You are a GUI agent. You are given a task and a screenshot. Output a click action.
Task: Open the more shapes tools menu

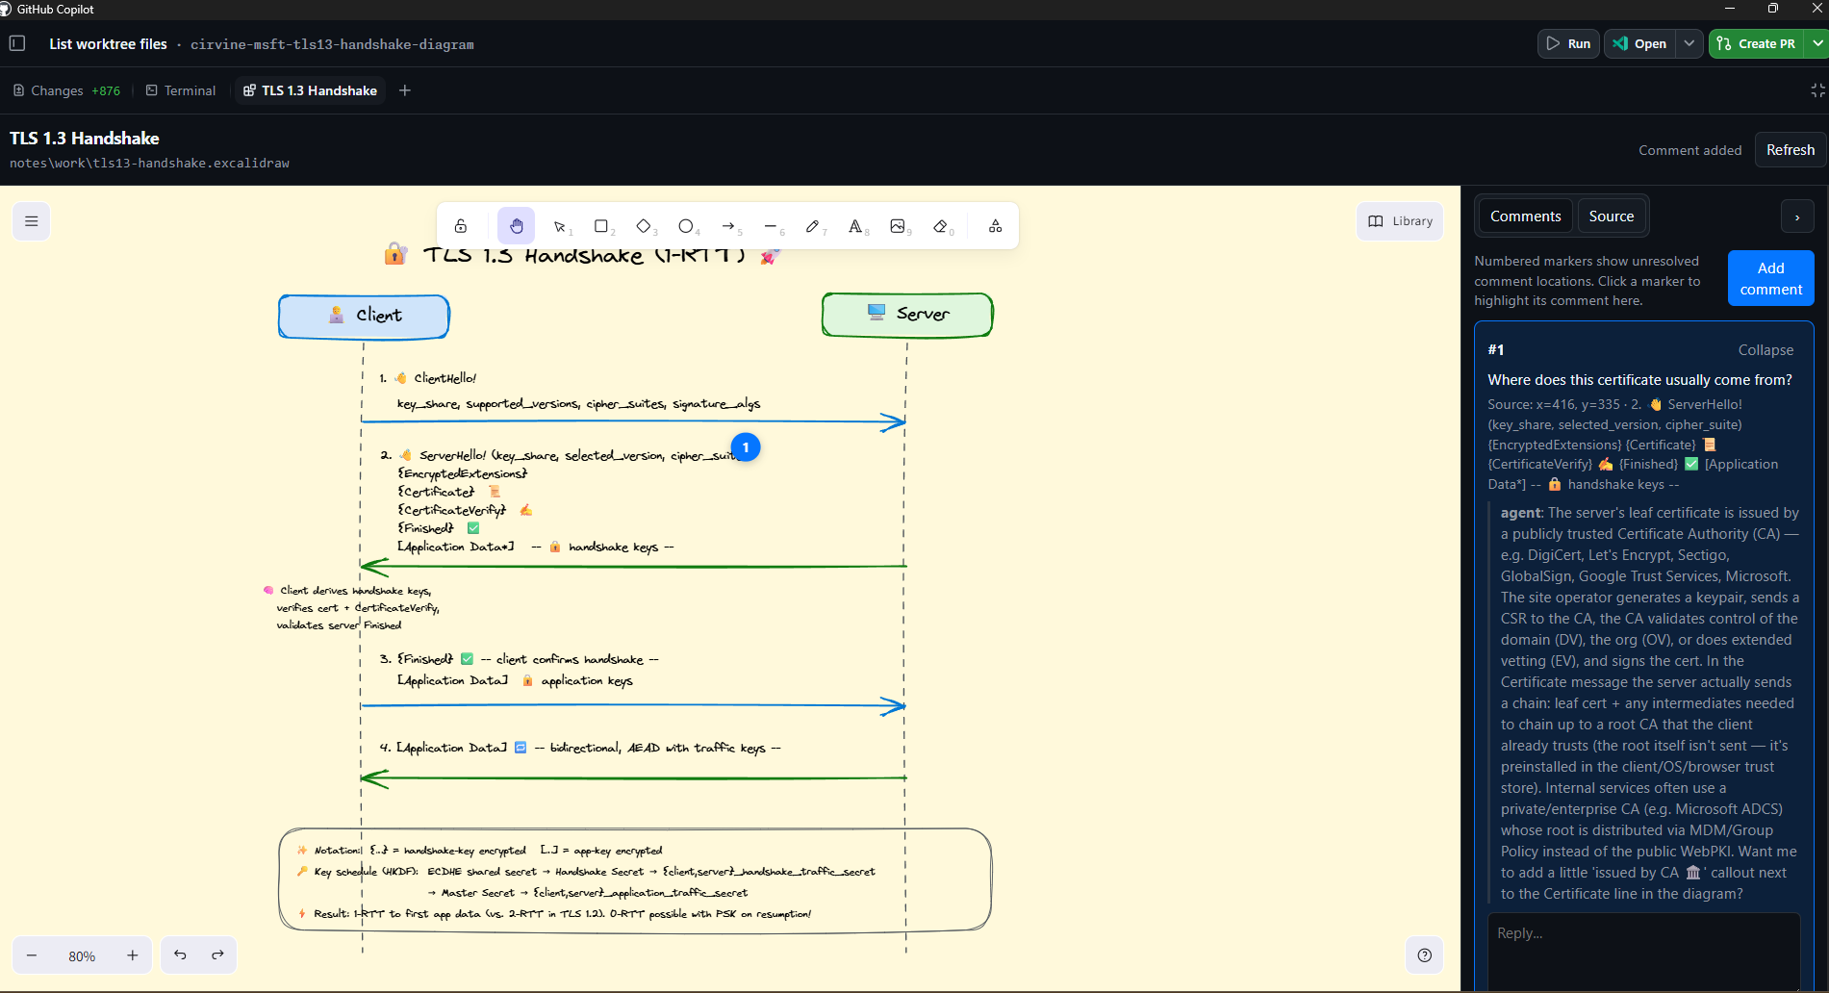pyautogui.click(x=995, y=226)
